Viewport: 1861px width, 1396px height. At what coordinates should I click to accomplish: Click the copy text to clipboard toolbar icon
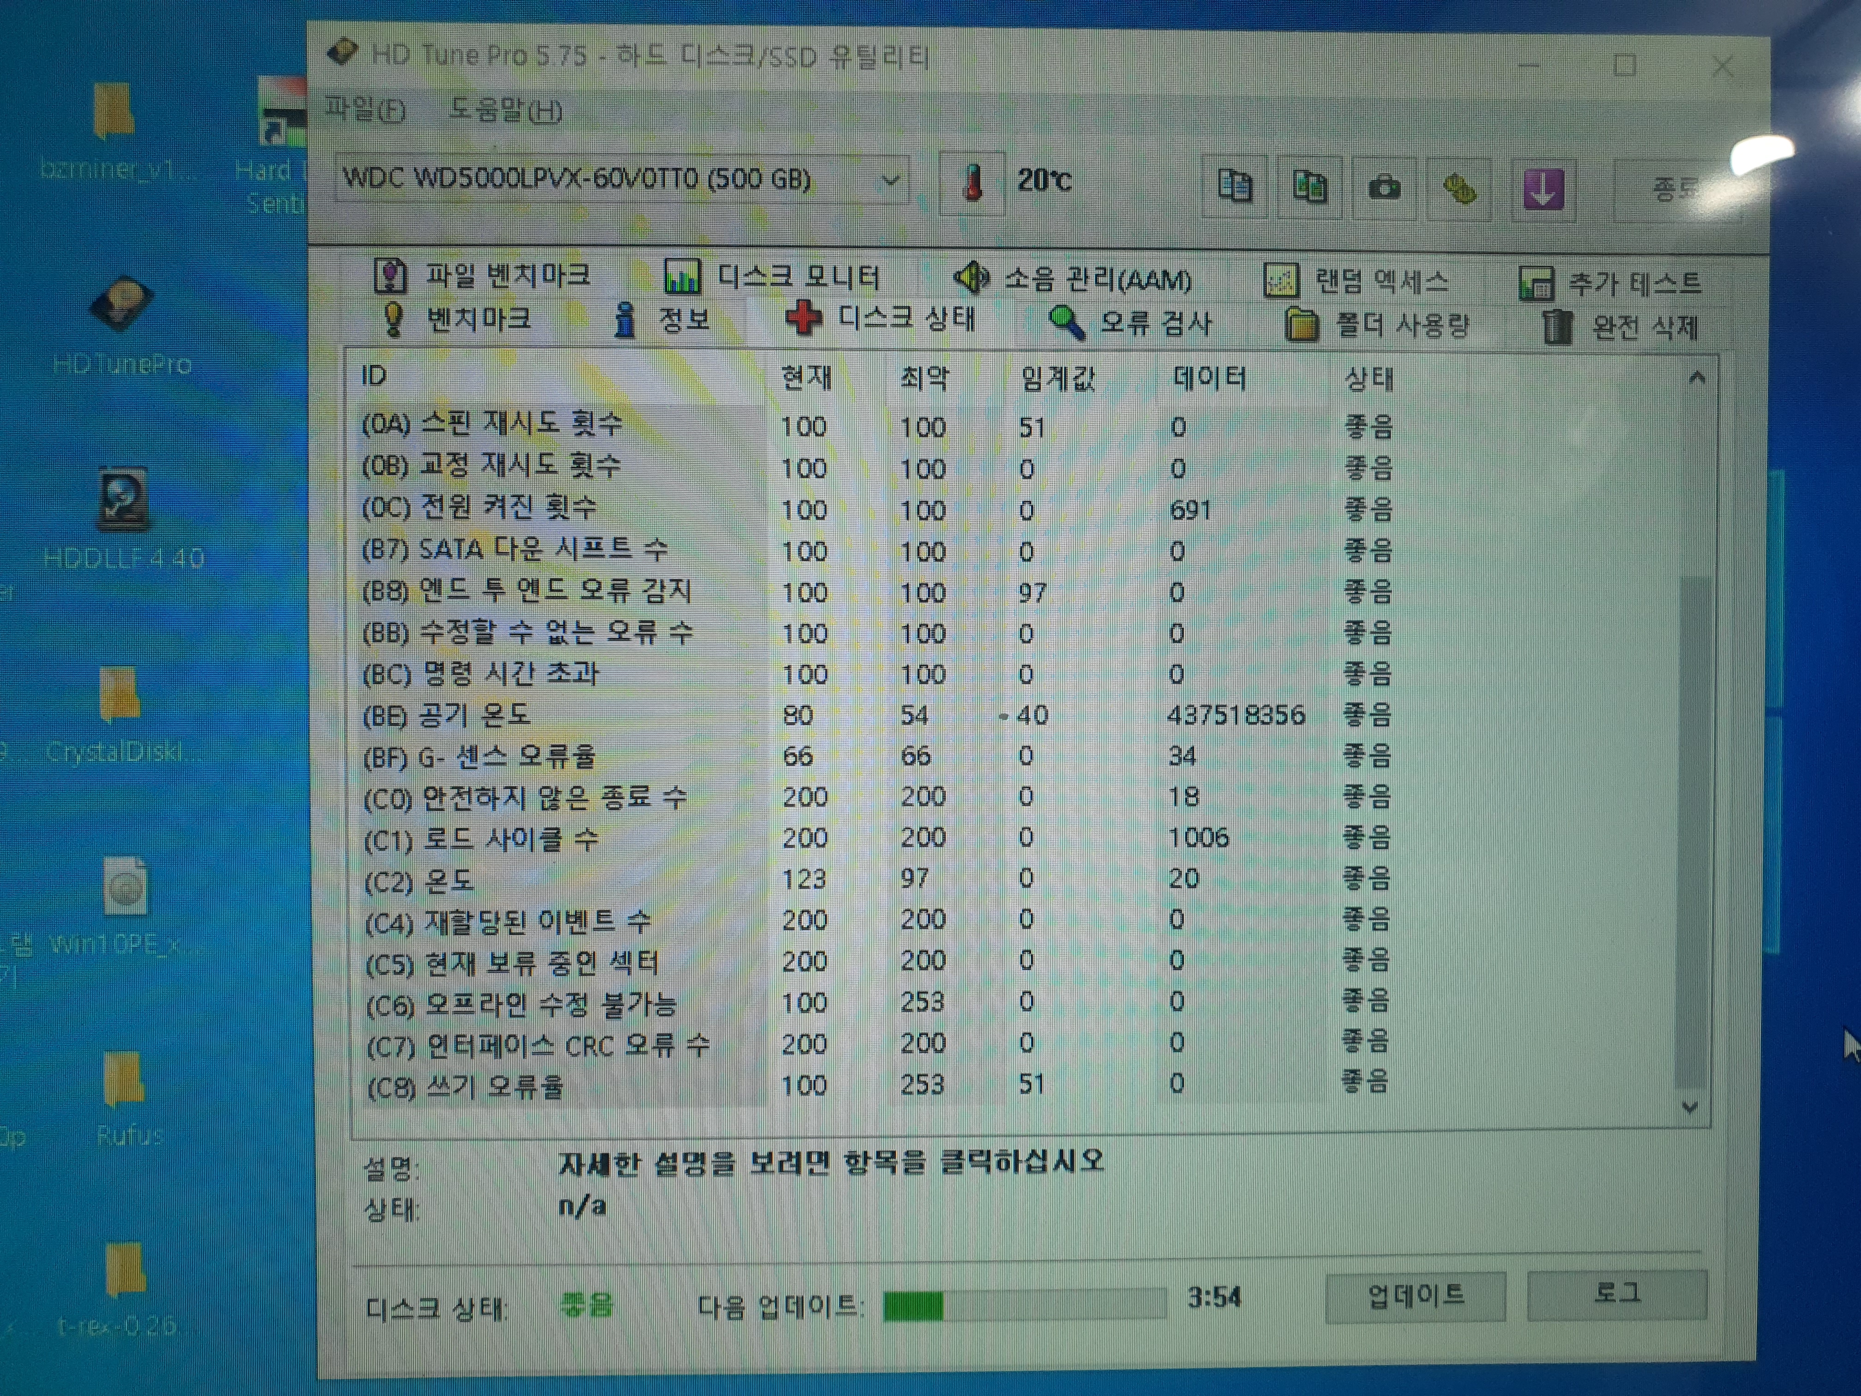(1234, 186)
